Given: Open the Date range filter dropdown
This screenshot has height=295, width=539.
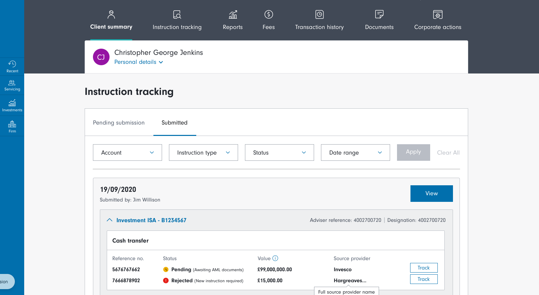Looking at the screenshot, I should click(355, 153).
